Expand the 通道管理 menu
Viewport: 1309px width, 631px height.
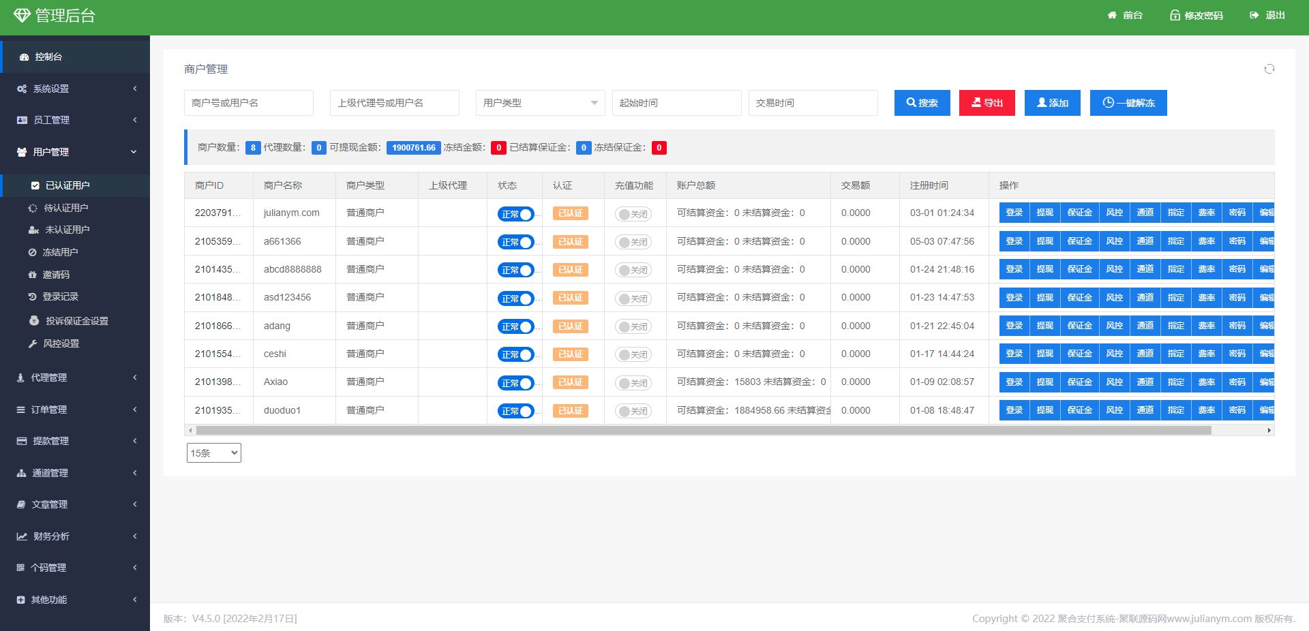pos(75,473)
